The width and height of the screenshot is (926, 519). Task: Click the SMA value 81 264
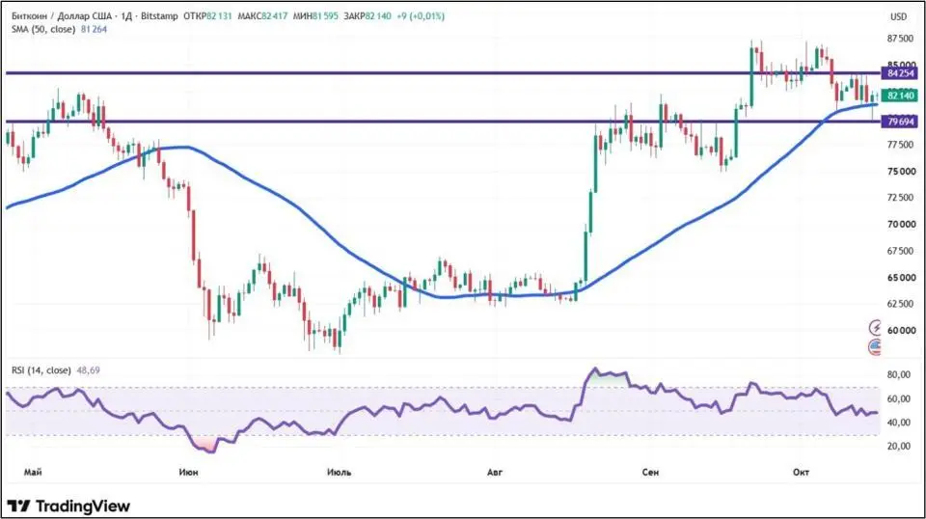tap(94, 29)
